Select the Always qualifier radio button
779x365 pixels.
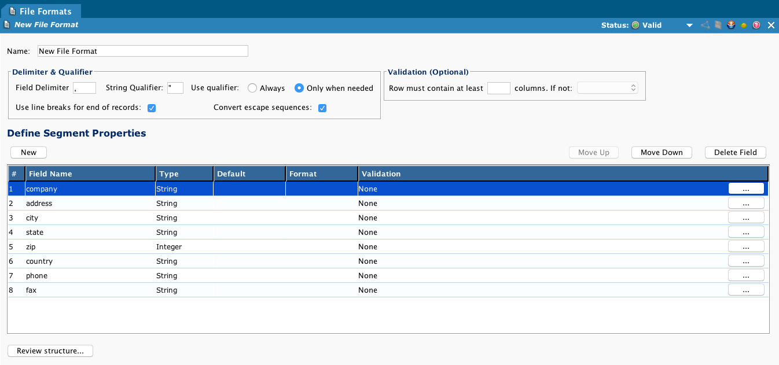(252, 89)
